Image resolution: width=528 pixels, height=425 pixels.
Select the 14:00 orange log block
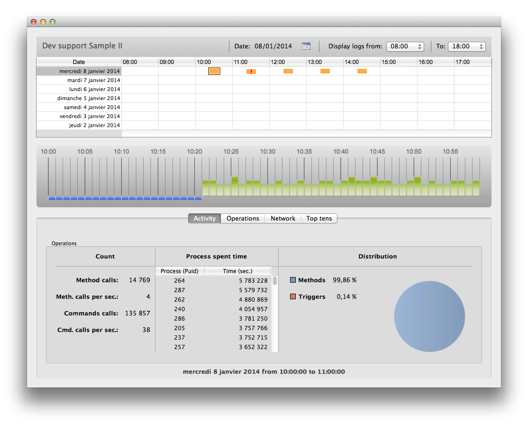pos(362,71)
